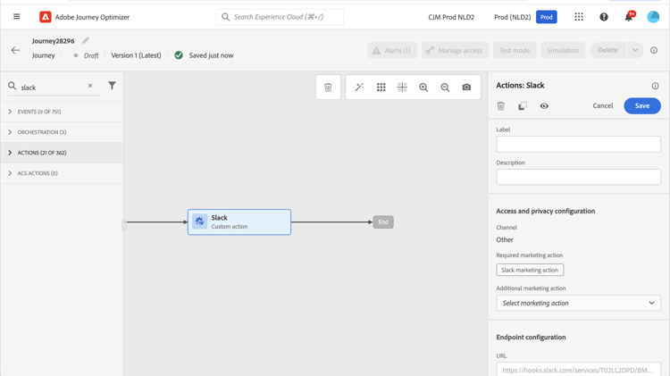
Task: Click the endpoint URL field
Action: pyautogui.click(x=578, y=370)
